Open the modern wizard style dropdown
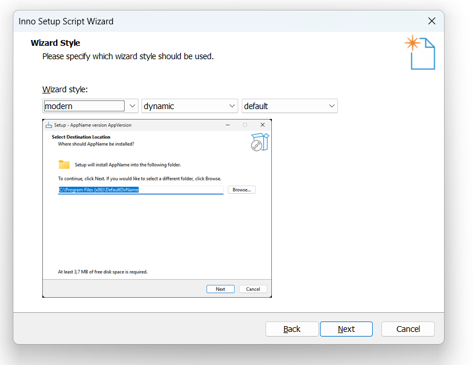The width and height of the screenshot is (473, 365). click(x=90, y=106)
